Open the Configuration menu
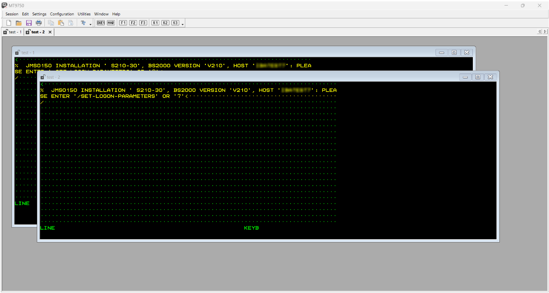Viewport: 549px width, 293px height. (62, 14)
